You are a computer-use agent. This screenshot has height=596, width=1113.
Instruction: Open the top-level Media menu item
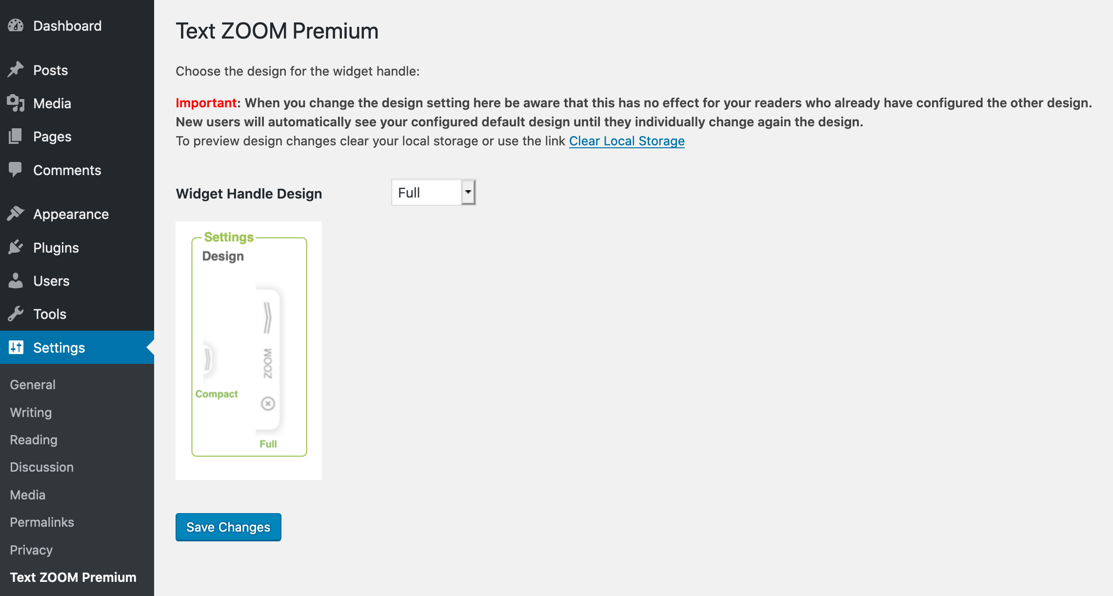tap(77, 103)
